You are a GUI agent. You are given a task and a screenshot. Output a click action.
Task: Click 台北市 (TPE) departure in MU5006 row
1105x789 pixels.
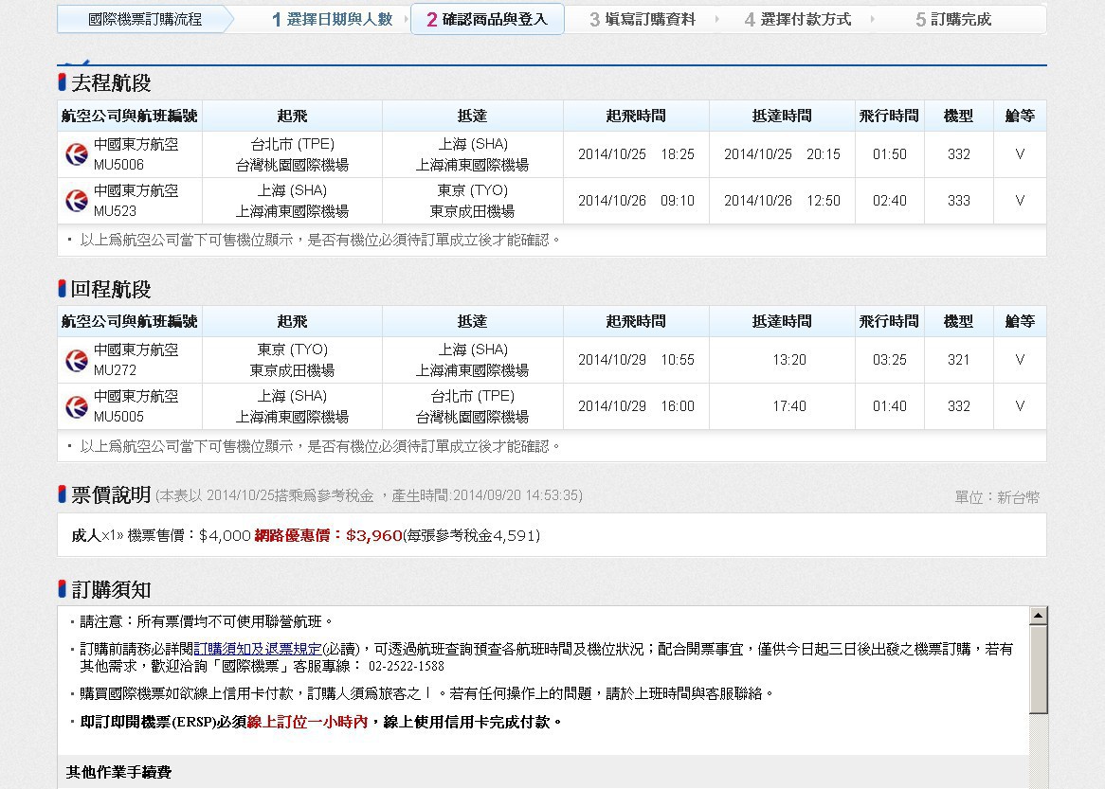[293, 144]
